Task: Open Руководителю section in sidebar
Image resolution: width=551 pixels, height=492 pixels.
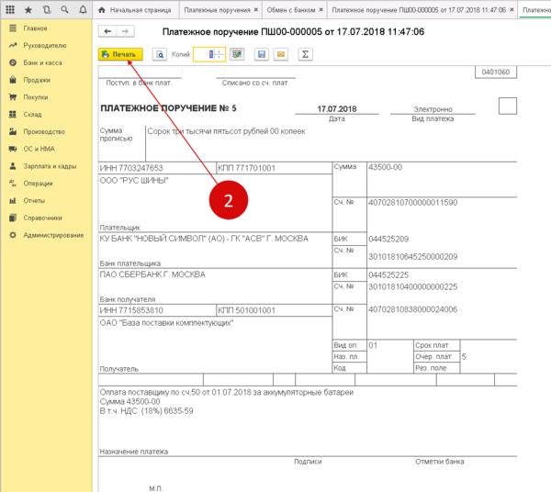Action: [45, 45]
